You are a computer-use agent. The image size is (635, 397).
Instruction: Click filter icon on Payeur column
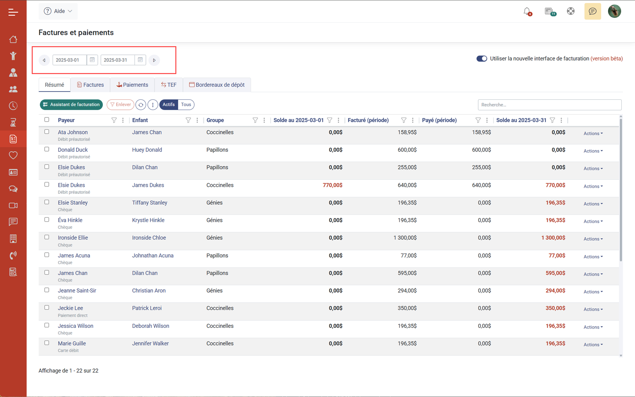point(114,120)
